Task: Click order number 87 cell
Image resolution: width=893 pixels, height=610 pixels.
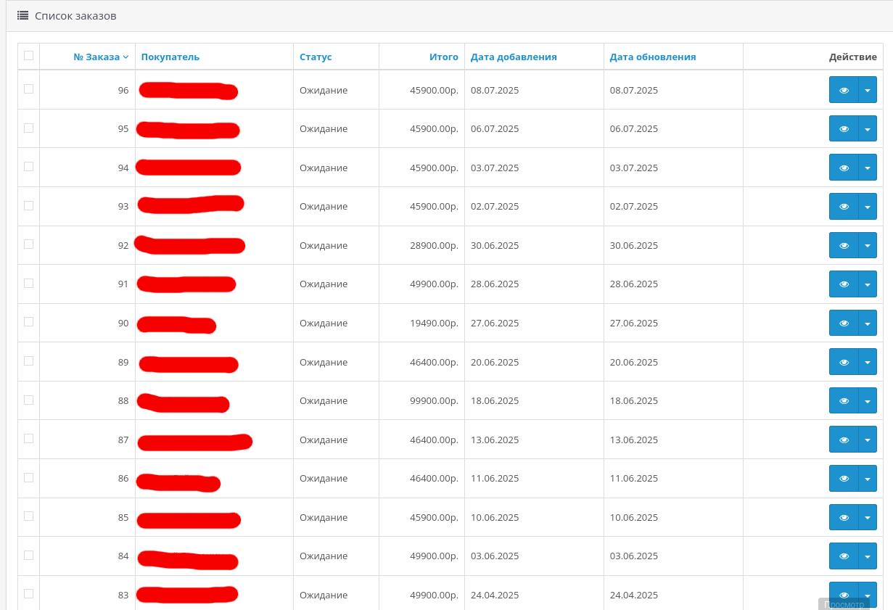Action: (x=87, y=440)
